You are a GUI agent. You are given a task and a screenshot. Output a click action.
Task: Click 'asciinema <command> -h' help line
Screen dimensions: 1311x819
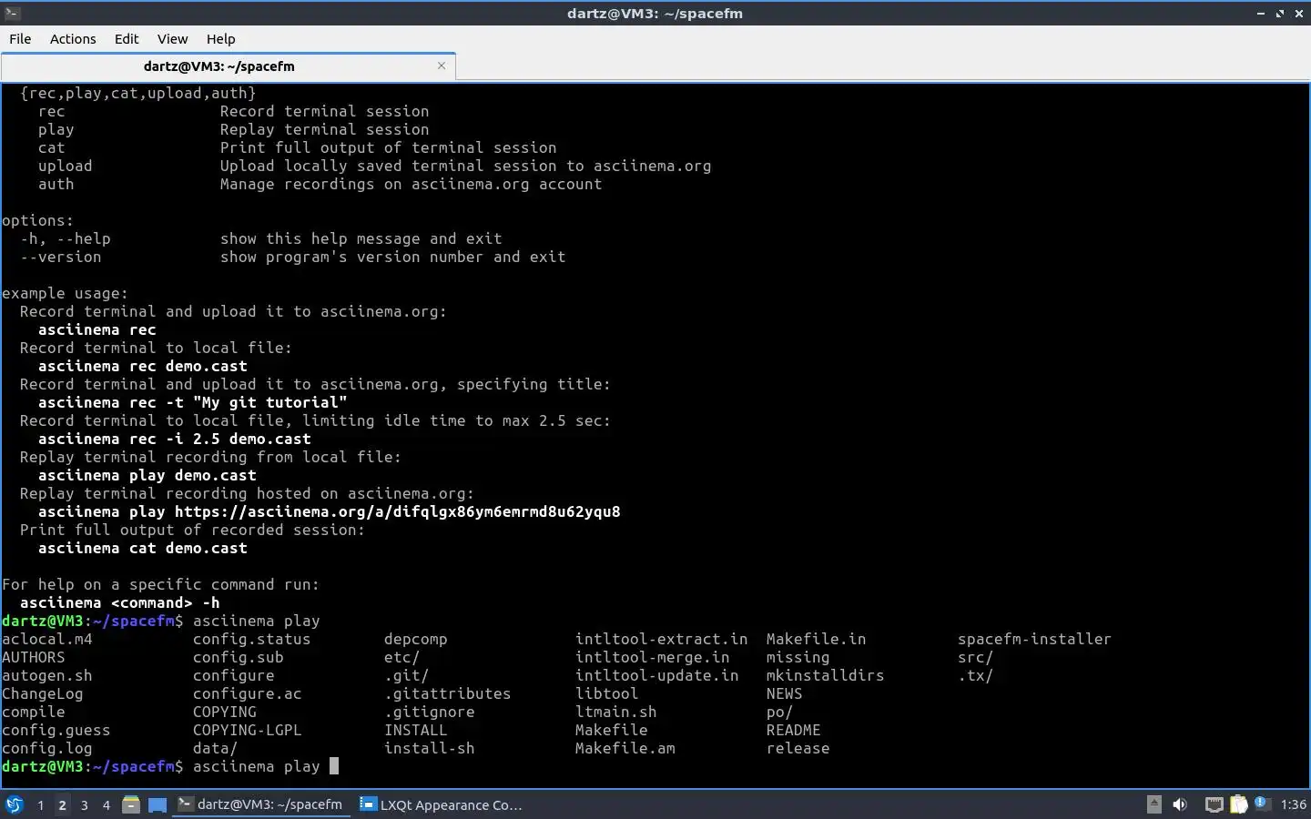click(x=120, y=602)
